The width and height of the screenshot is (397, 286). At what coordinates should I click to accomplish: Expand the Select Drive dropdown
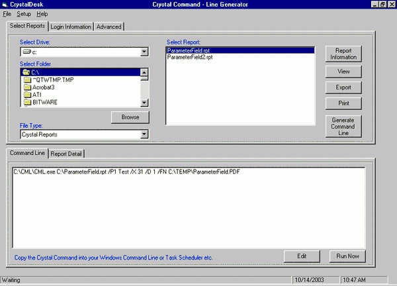click(144, 52)
